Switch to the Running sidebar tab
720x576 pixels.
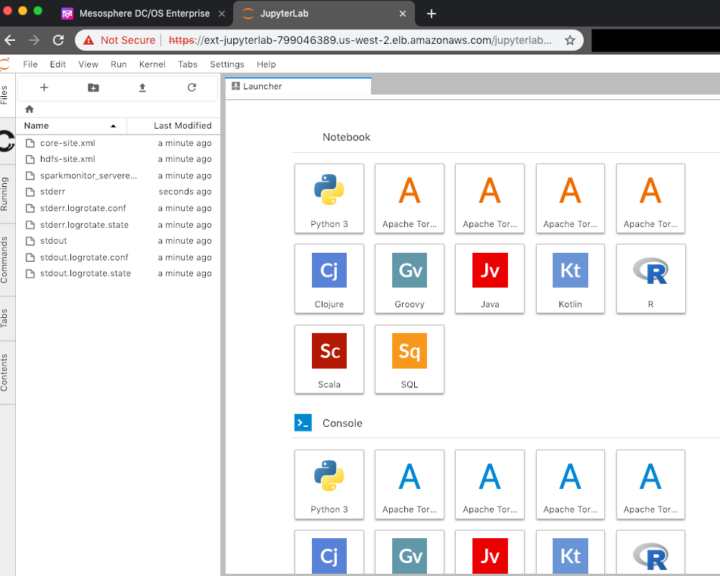pyautogui.click(x=5, y=194)
